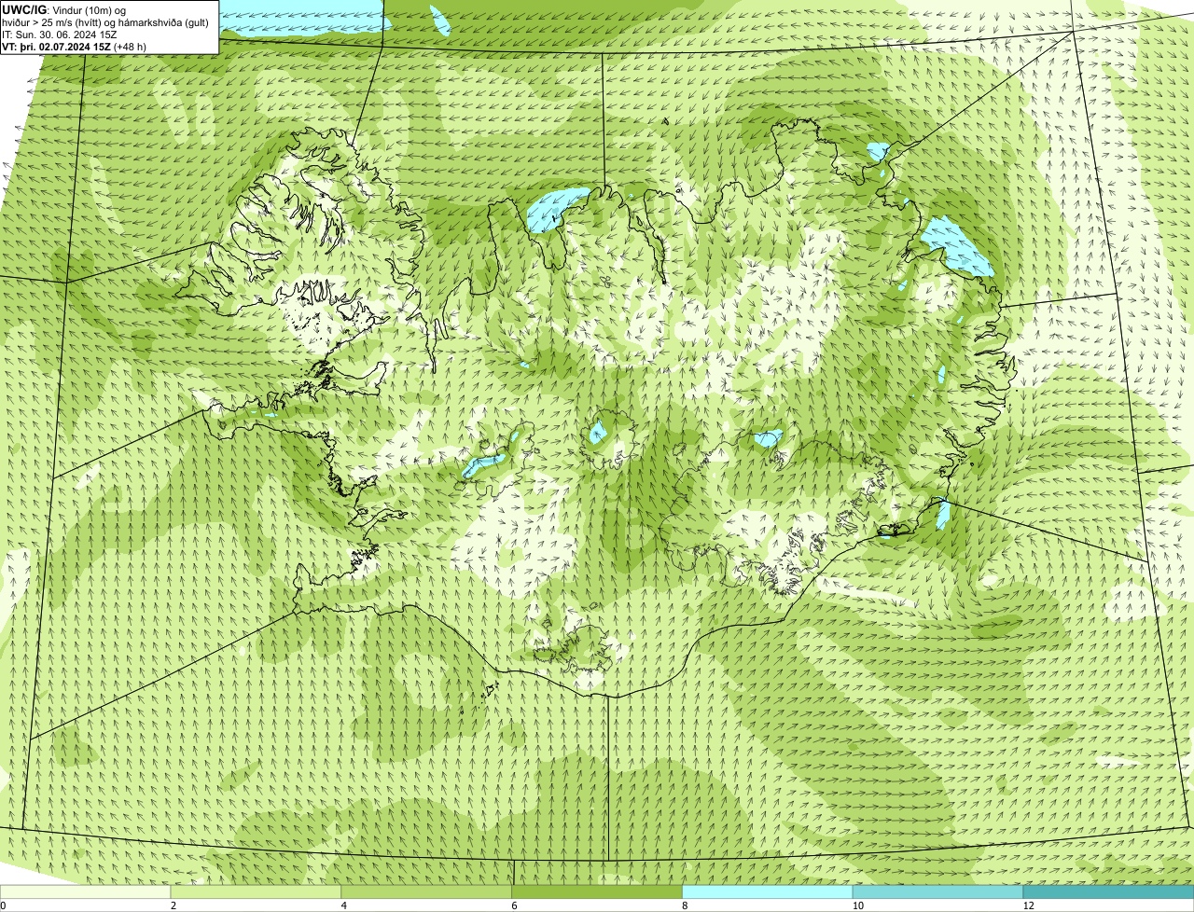
Task: Click the legend scale label '8'
Action: tap(685, 905)
